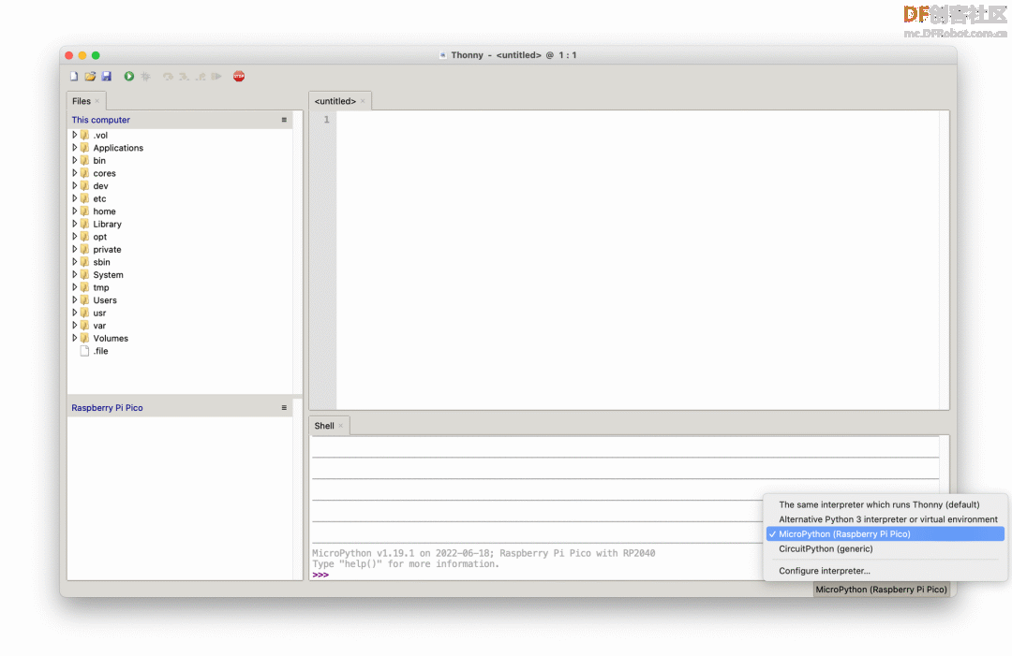1012x656 pixels.
Task: Click line number 1 in the gutter
Action: pyautogui.click(x=327, y=120)
